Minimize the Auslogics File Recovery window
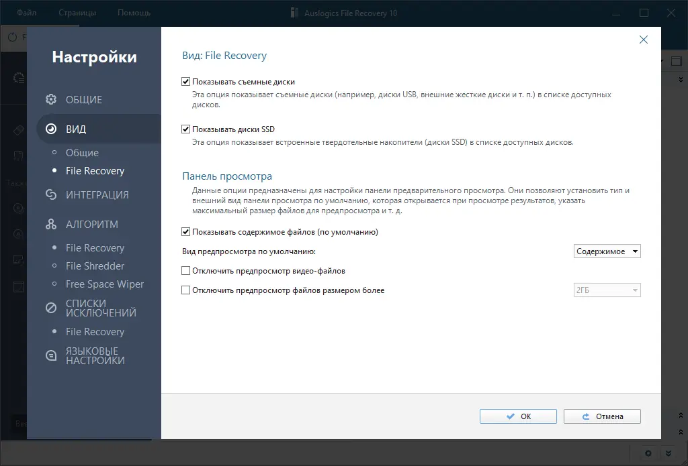 [616, 13]
